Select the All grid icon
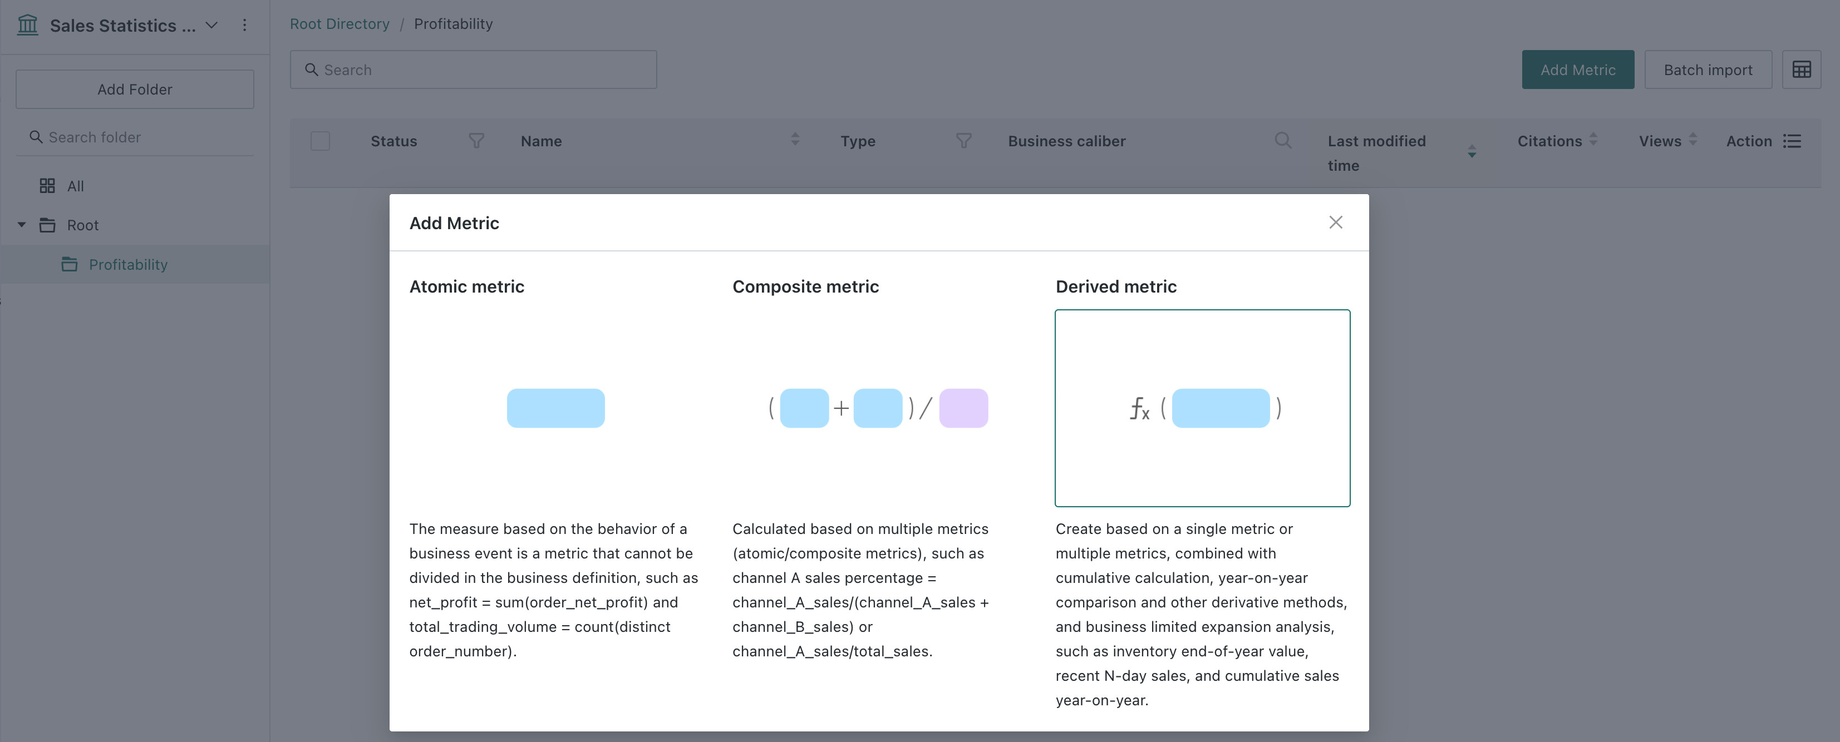The width and height of the screenshot is (1840, 742). click(47, 186)
